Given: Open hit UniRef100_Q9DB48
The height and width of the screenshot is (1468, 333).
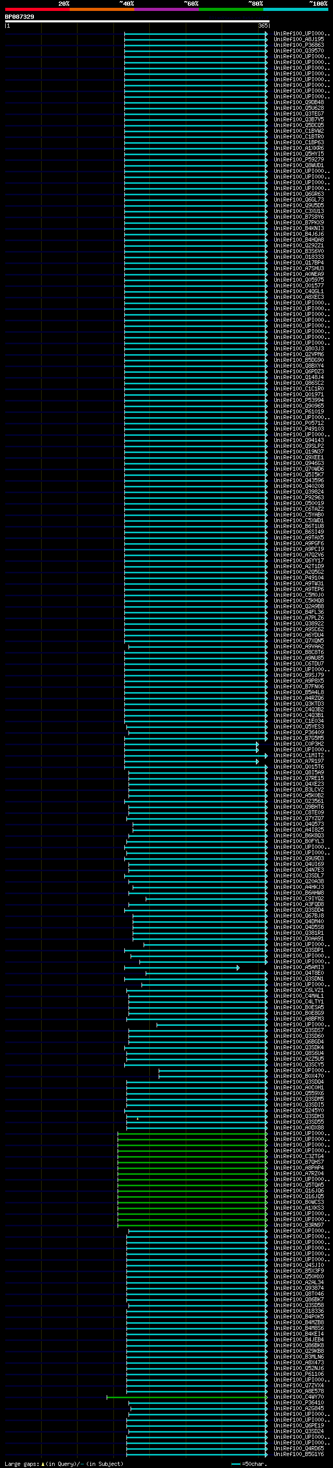Looking at the screenshot, I should click(299, 103).
